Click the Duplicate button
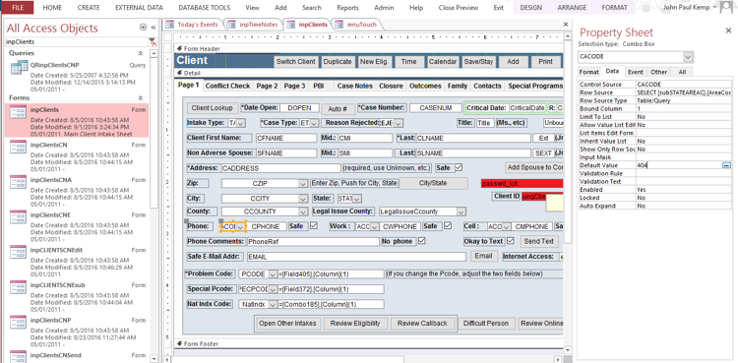The width and height of the screenshot is (738, 363). tap(338, 62)
